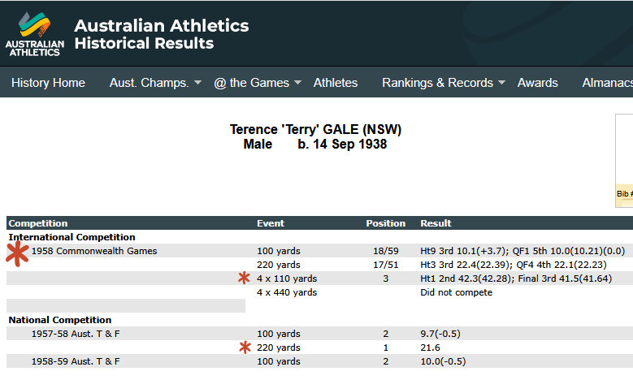Open the 1958 Commonwealth Games entry

tap(94, 251)
